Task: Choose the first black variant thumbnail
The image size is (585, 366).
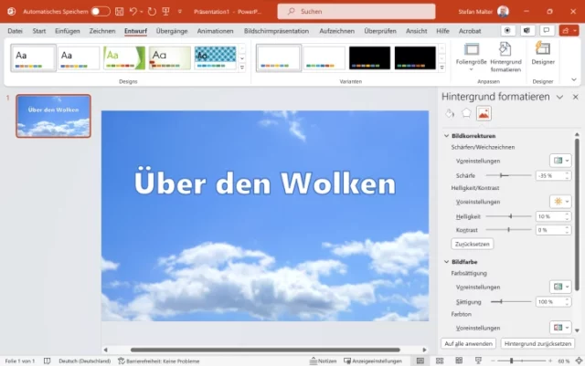Action: [x=369, y=58]
